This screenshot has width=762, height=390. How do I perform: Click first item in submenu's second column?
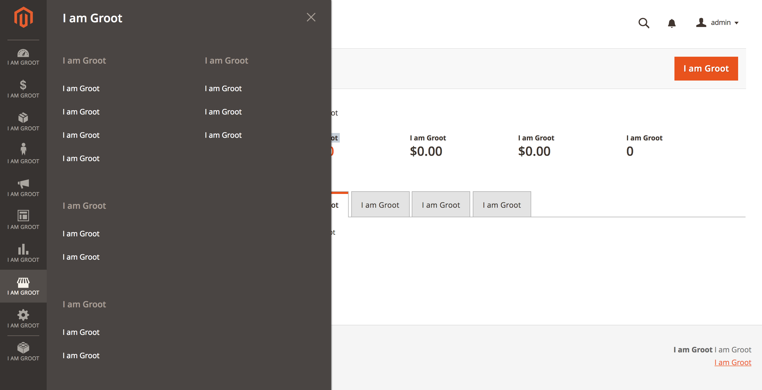(223, 88)
